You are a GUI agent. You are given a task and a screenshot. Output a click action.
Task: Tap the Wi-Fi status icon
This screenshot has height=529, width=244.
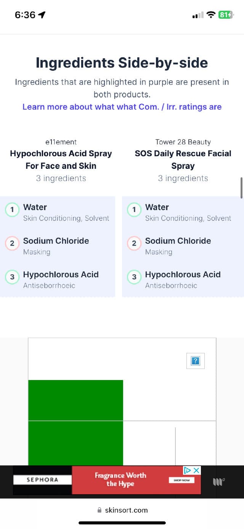coord(211,15)
